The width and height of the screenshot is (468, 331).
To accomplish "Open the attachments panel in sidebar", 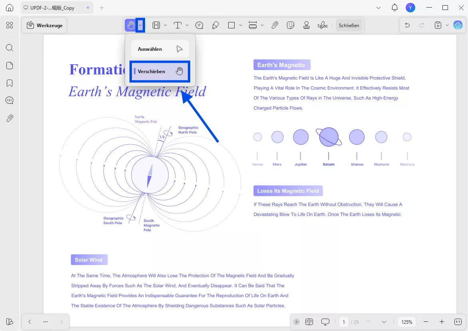I will pos(10,118).
